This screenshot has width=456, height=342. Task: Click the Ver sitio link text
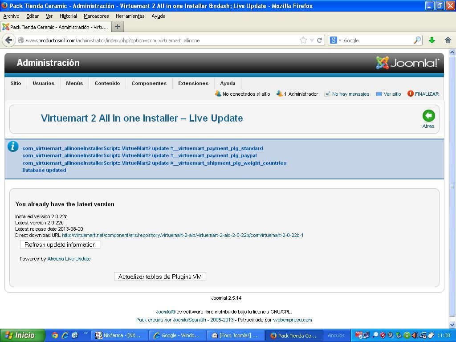click(392, 94)
